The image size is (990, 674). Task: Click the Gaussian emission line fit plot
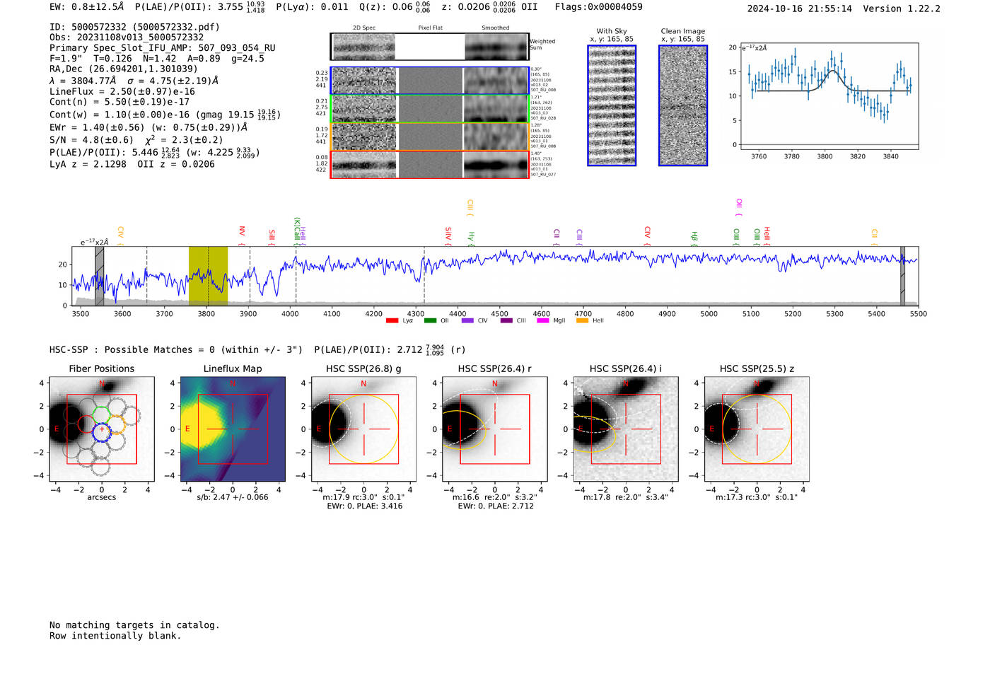829,96
